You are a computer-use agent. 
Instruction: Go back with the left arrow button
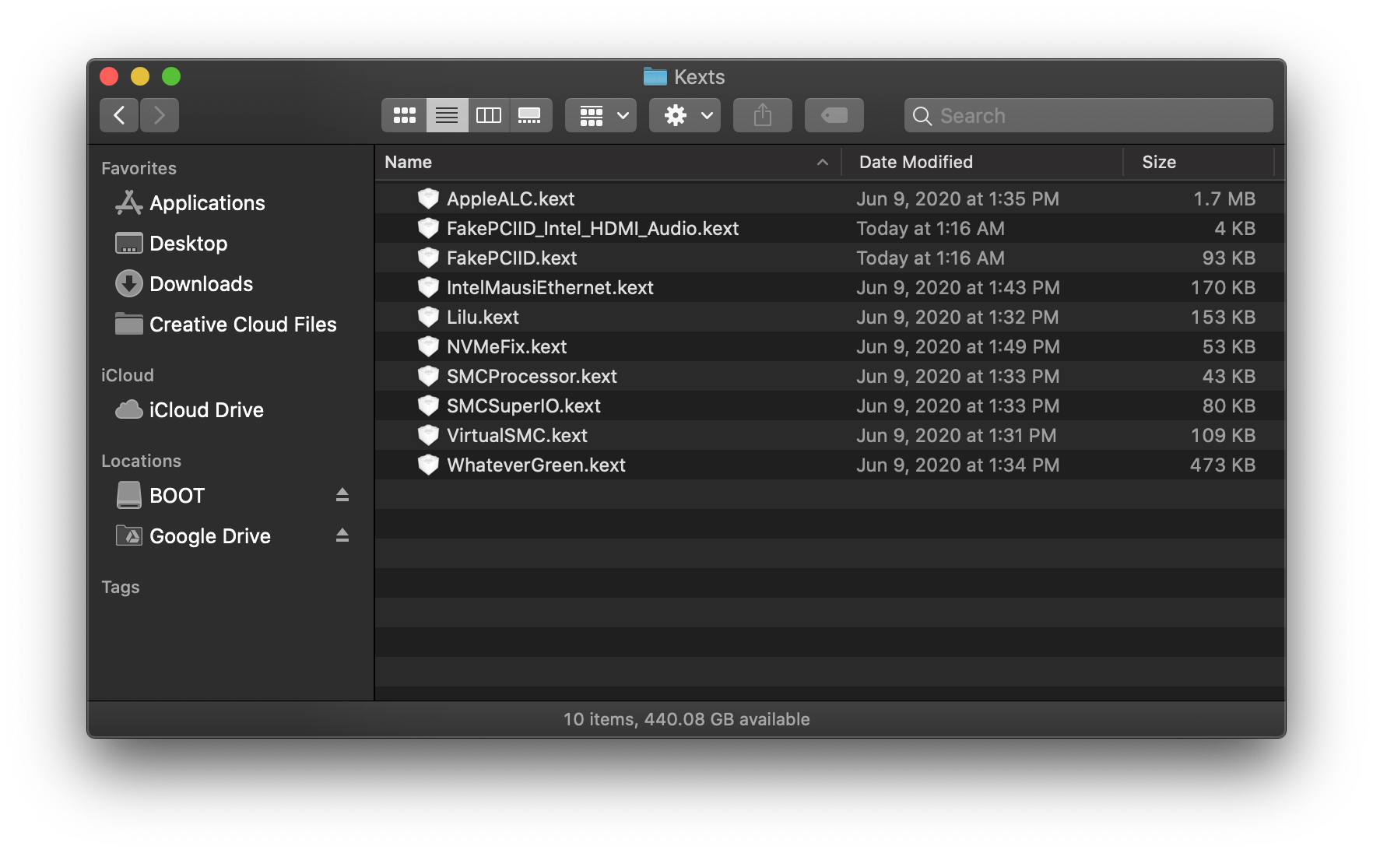point(119,115)
